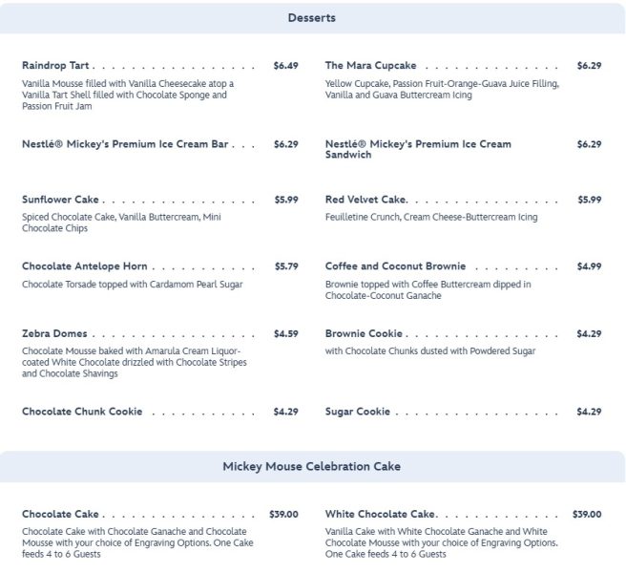This screenshot has height=573, width=626.
Task: Click the Raindrop Tart item name
Action: [x=55, y=66]
